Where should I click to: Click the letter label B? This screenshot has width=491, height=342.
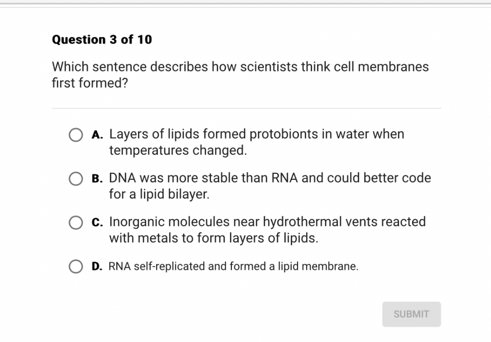pyautogui.click(x=96, y=179)
